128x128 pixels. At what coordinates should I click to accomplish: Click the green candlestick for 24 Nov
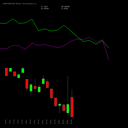(39, 89)
